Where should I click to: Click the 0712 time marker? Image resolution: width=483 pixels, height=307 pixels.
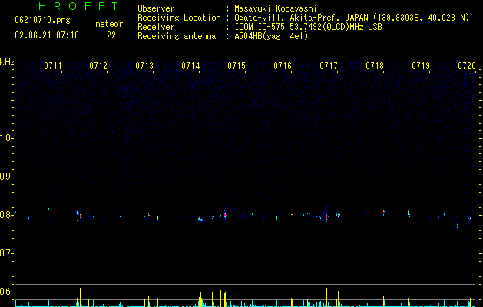pyautogui.click(x=98, y=66)
